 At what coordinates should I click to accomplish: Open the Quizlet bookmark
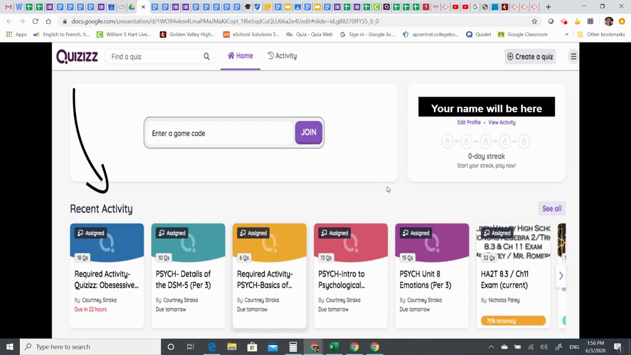coord(478,35)
